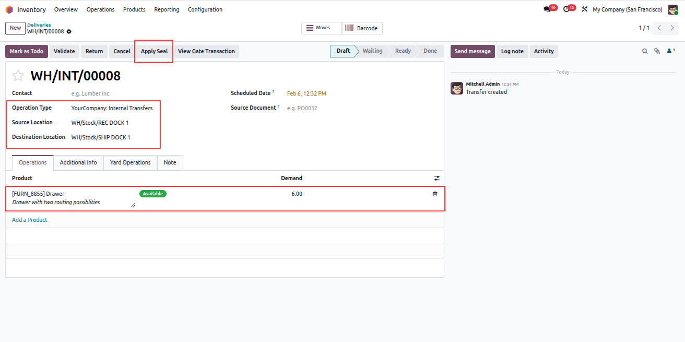
Task: Open the Operation Type dropdown field
Action: tap(144, 108)
